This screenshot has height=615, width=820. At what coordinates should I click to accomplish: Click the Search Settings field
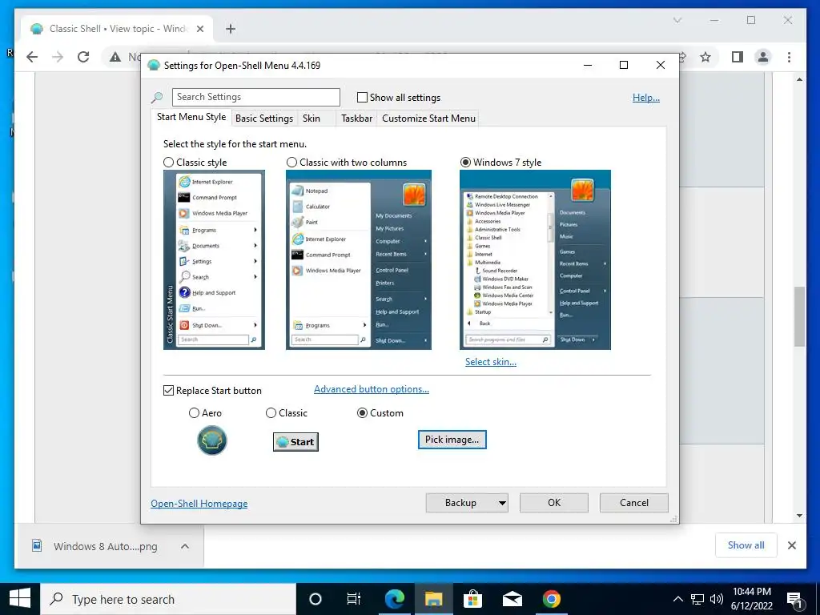[255, 97]
